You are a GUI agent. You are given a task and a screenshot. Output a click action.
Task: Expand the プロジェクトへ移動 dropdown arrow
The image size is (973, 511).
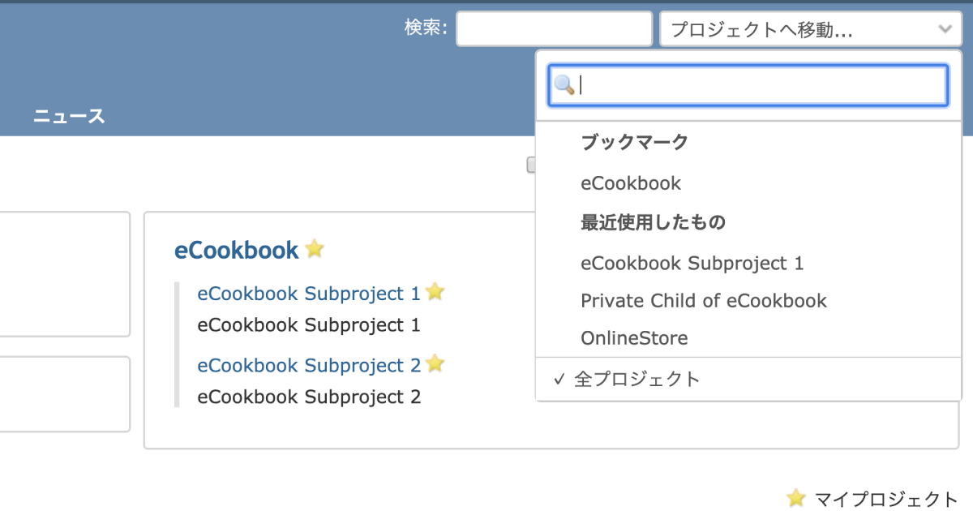945,29
